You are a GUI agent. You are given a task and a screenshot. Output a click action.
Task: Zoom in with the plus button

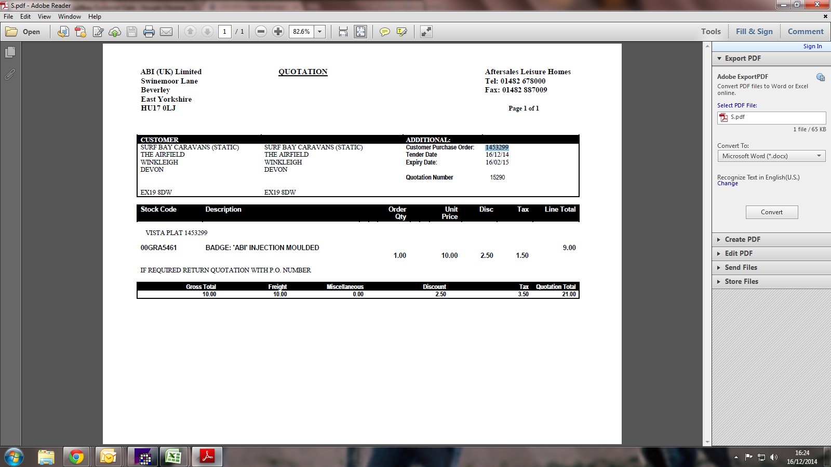tap(278, 32)
